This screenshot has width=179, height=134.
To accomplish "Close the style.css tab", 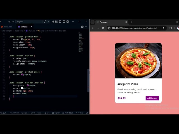I will (x=31, y=27).
